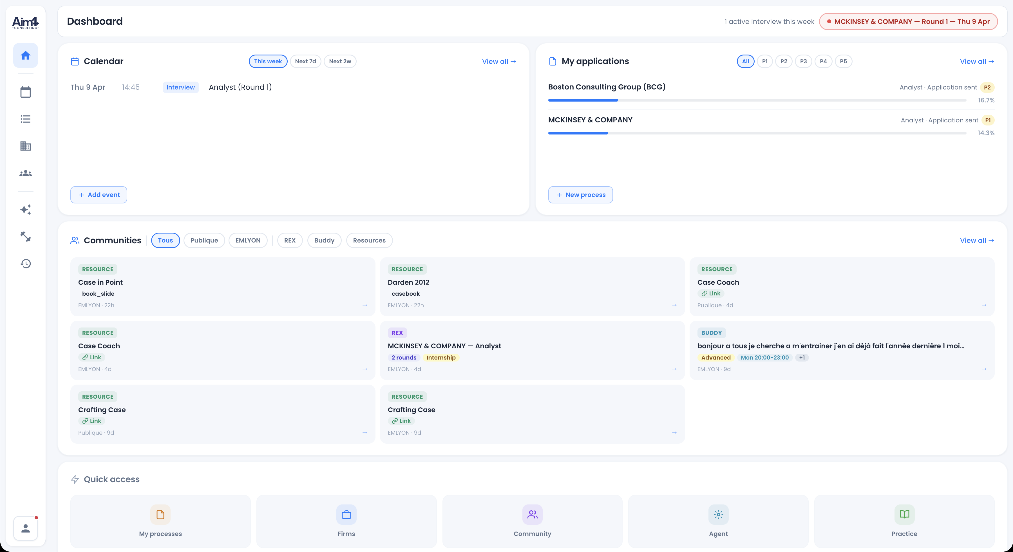1013x552 pixels.
Task: Click the "+1" tag on Buddy card
Action: pyautogui.click(x=802, y=357)
